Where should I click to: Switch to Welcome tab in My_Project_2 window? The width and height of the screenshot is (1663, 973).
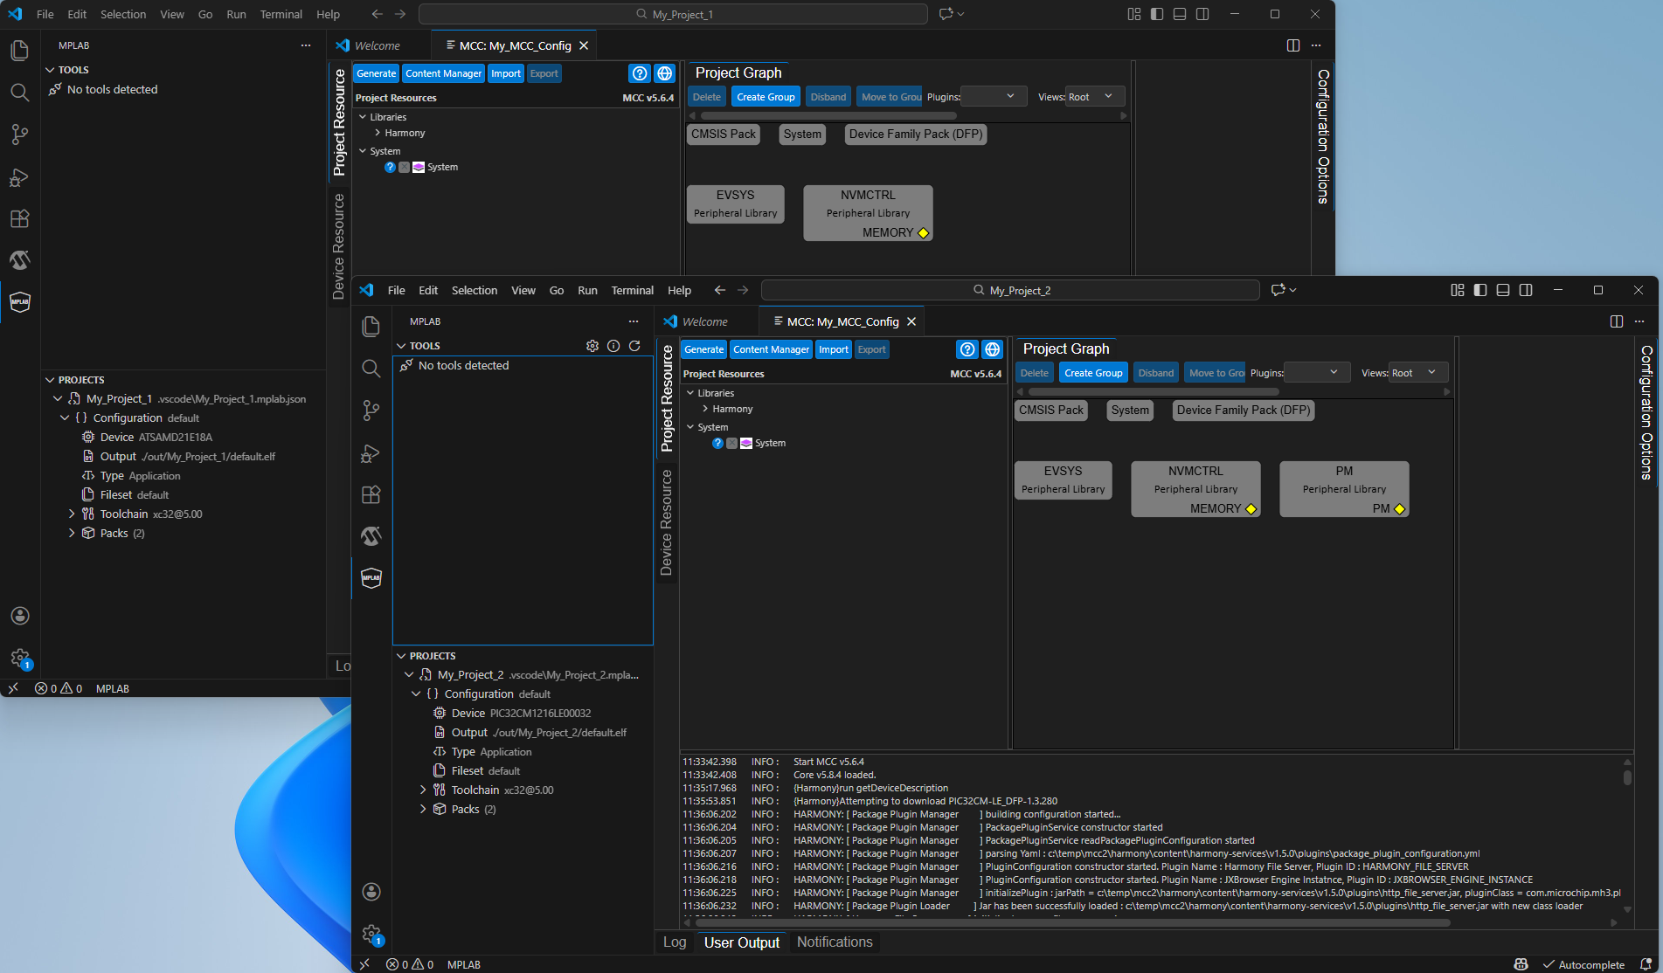(705, 321)
